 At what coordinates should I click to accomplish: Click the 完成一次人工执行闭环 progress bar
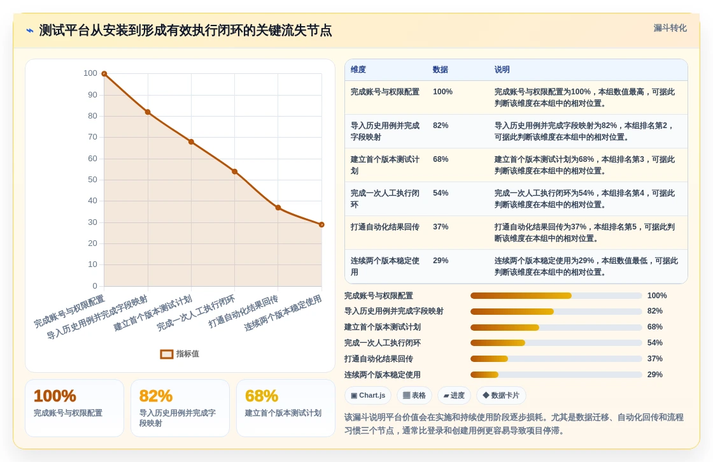point(556,343)
